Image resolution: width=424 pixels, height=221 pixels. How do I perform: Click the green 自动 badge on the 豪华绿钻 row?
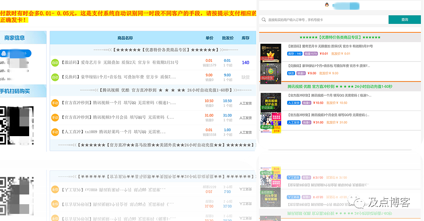[55, 77]
